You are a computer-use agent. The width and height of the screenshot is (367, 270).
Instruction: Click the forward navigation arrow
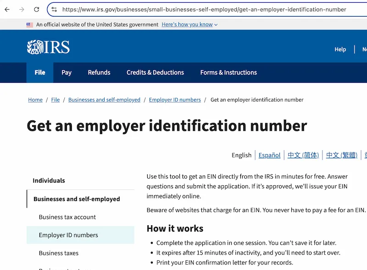tap(22, 9)
